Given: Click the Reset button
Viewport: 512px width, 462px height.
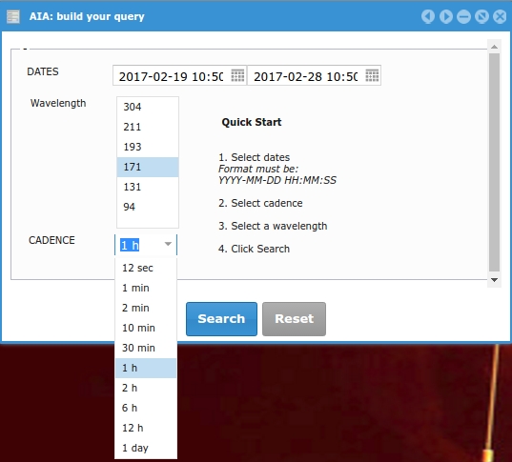Looking at the screenshot, I should click(x=294, y=319).
